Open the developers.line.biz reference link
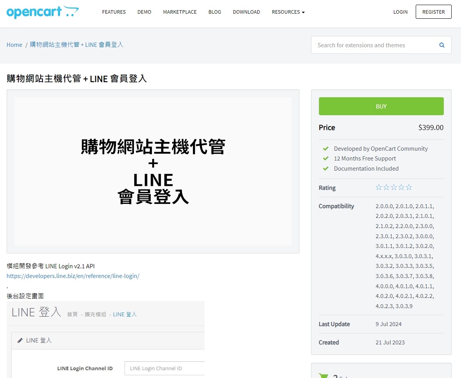The image size is (461, 378). click(73, 276)
